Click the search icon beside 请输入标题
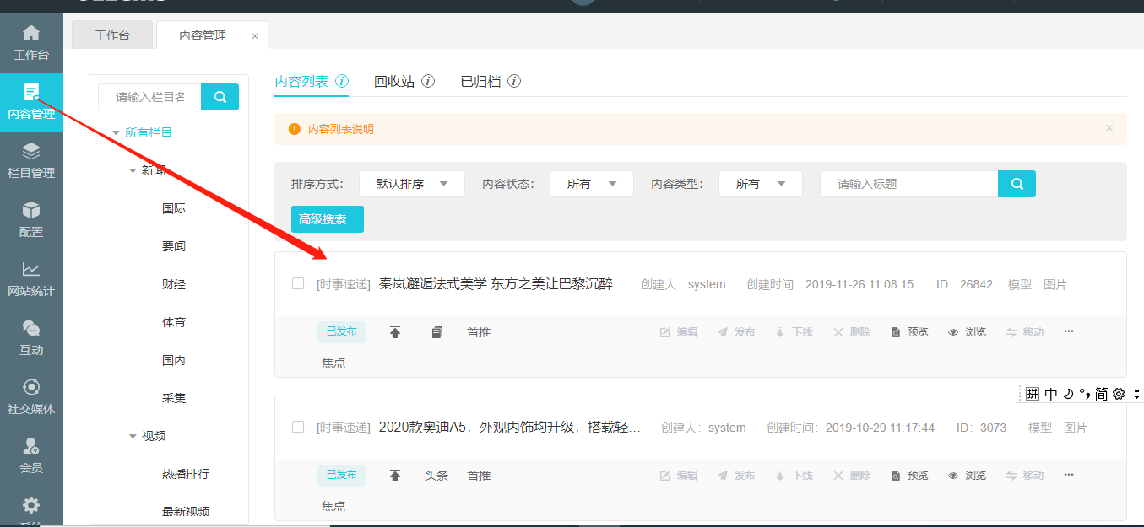The width and height of the screenshot is (1144, 527). point(1017,184)
